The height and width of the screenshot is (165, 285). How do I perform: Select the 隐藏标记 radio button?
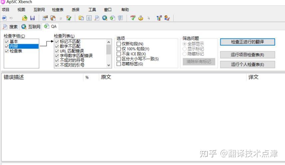tap(184, 54)
